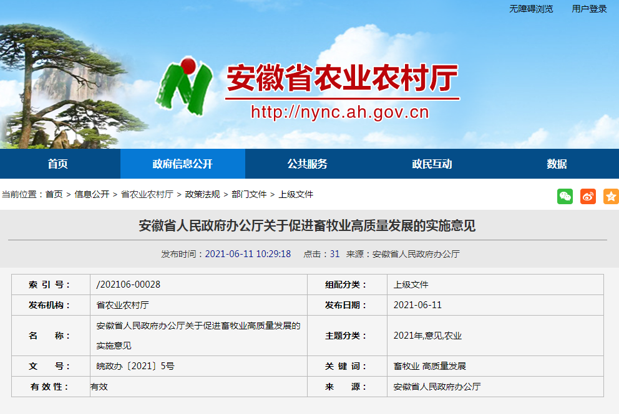Screen dimensions: 619x414
Task: Click 上级文件 breadcrumb link
Action: click(296, 194)
